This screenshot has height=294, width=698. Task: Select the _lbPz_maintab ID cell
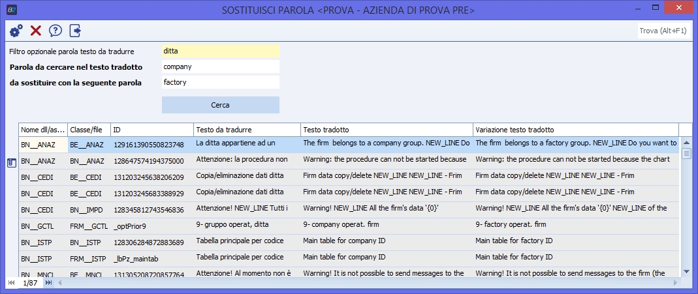151,258
